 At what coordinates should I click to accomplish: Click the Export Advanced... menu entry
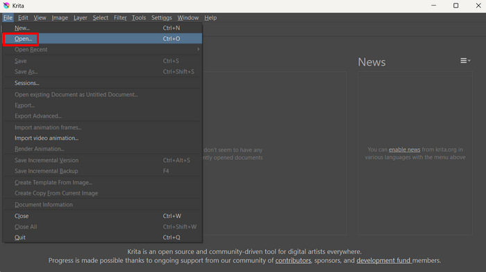point(102,116)
